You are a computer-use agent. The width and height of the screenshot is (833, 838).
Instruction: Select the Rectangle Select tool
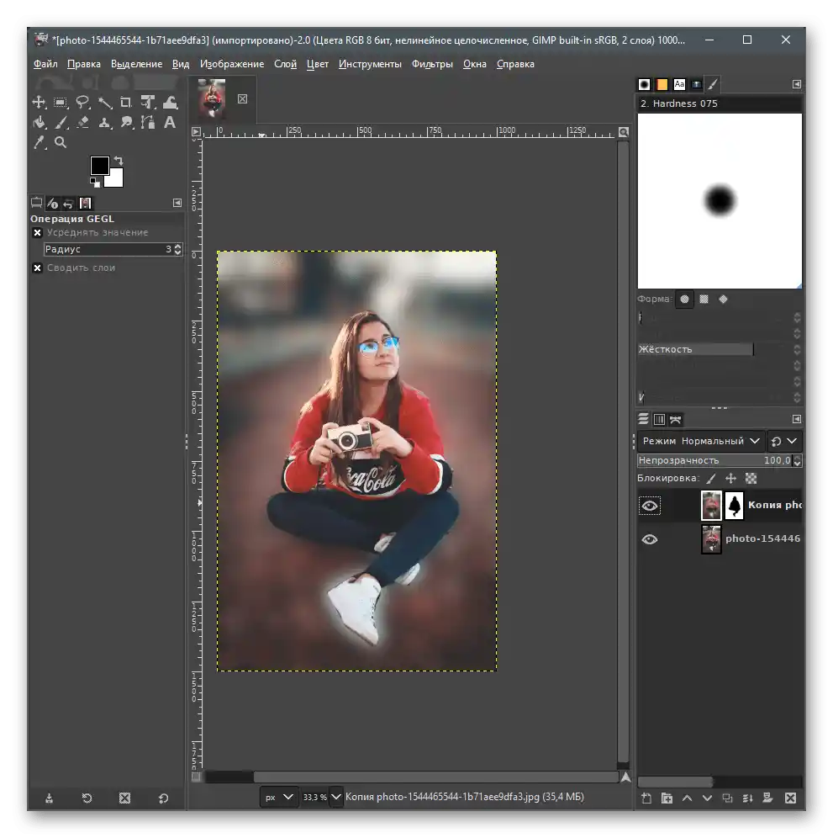61,102
